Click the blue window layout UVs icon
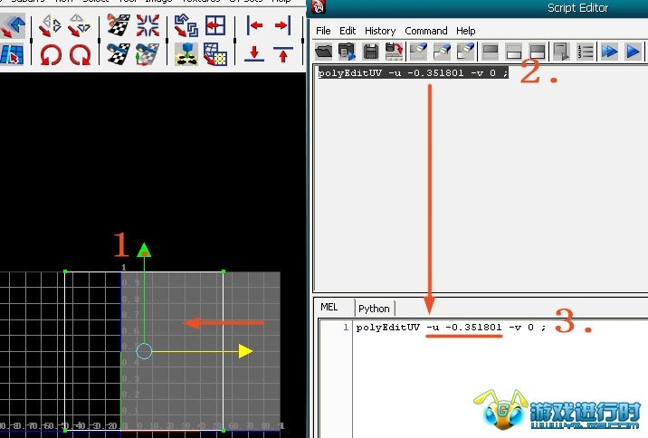The height and width of the screenshot is (438, 648). point(215,25)
